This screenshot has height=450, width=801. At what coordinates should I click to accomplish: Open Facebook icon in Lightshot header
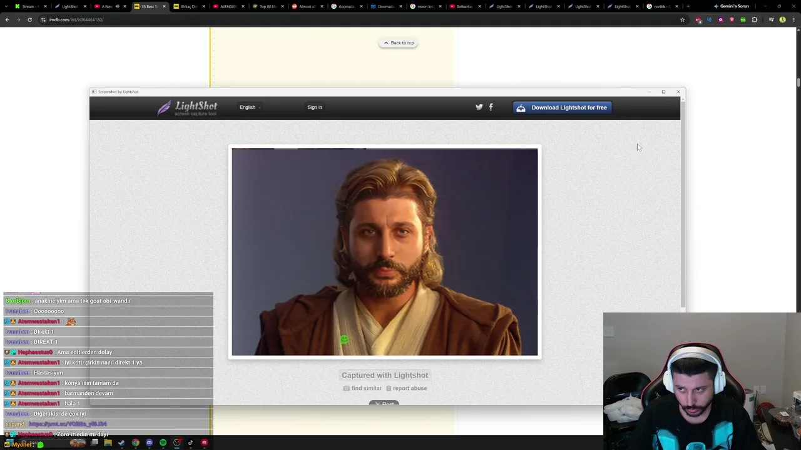point(491,107)
